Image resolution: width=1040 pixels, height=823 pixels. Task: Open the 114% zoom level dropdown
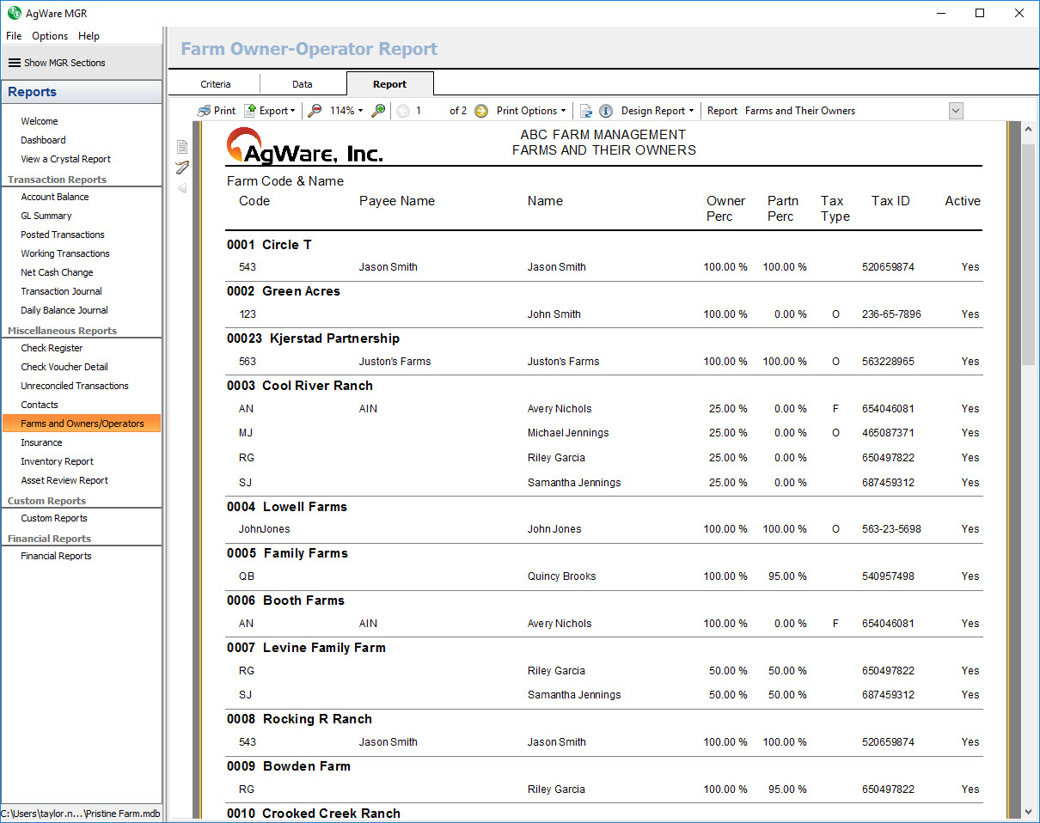tap(346, 111)
